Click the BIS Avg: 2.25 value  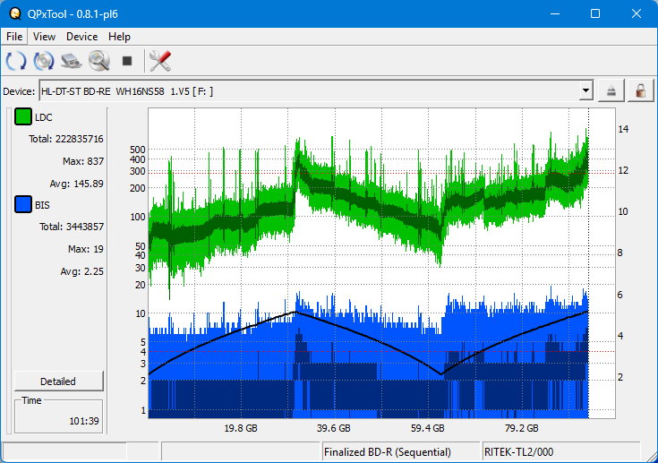81,271
